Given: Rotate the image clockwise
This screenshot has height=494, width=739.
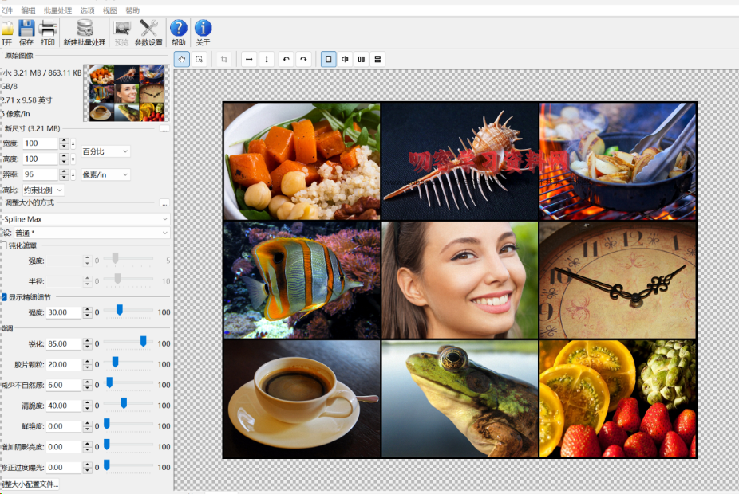Looking at the screenshot, I should 303,59.
